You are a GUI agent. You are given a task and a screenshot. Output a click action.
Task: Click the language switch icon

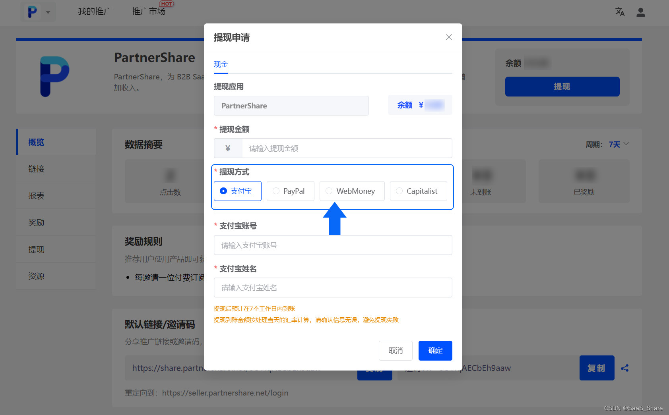point(620,12)
